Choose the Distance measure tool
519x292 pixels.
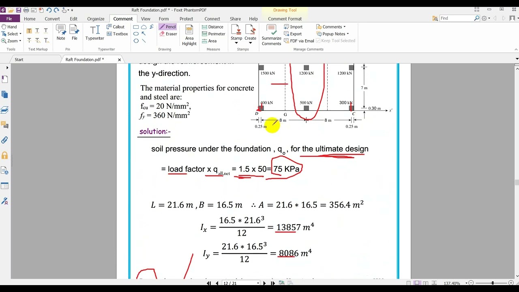(x=213, y=27)
